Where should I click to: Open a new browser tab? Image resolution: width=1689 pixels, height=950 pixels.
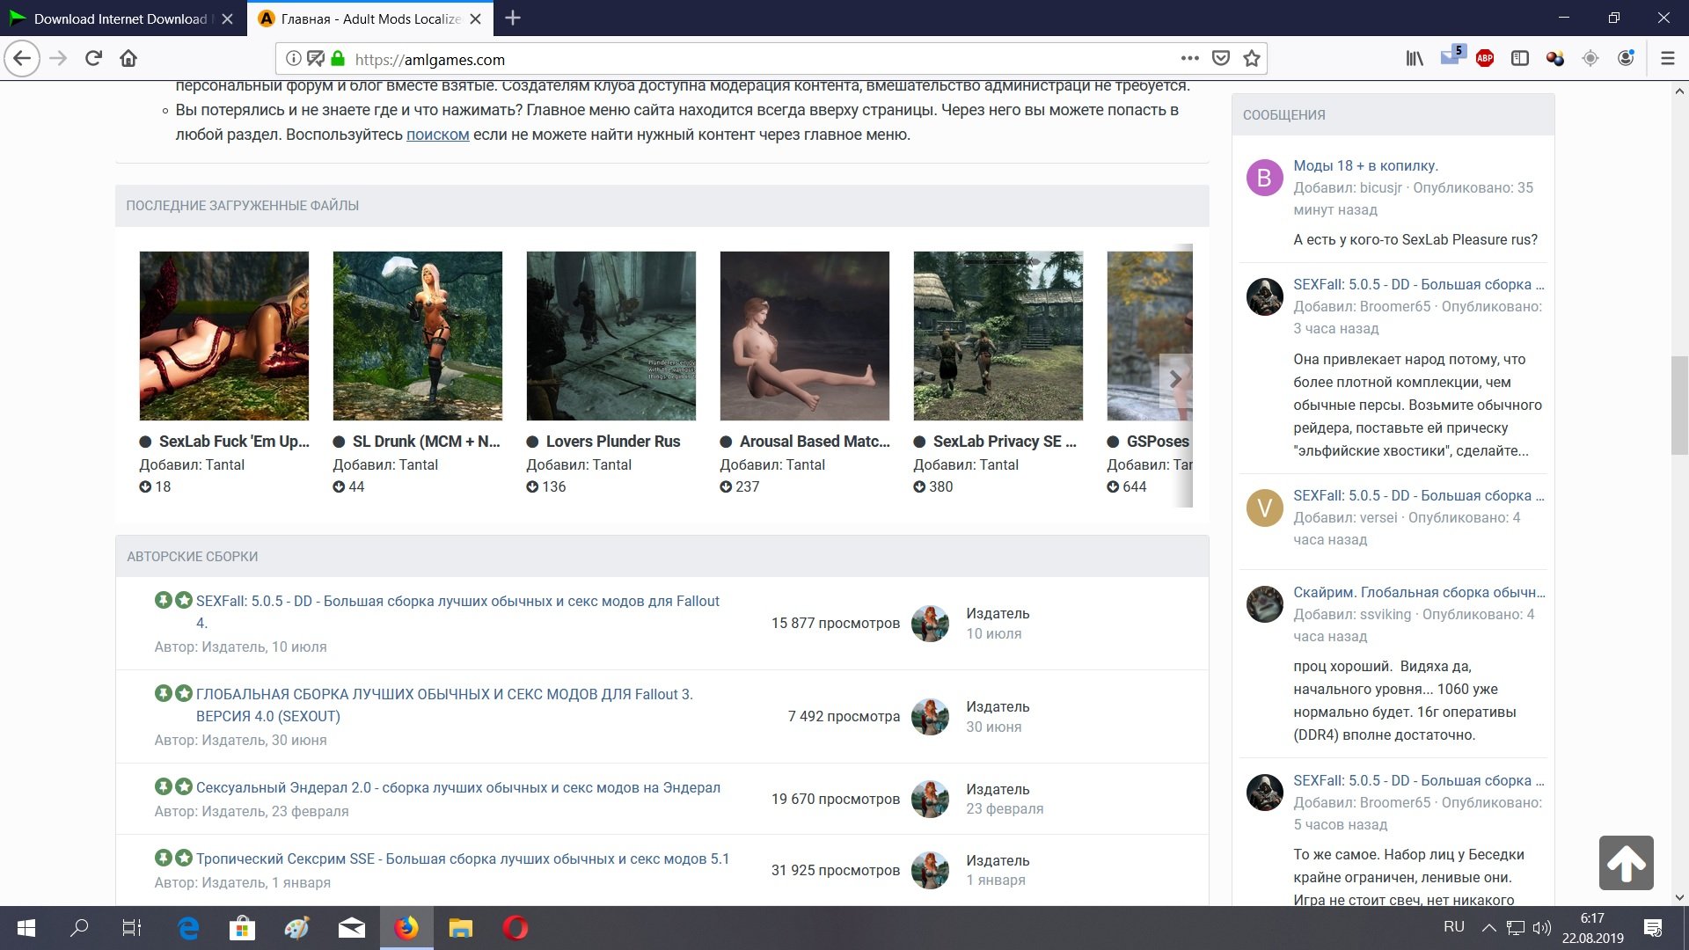click(x=513, y=18)
